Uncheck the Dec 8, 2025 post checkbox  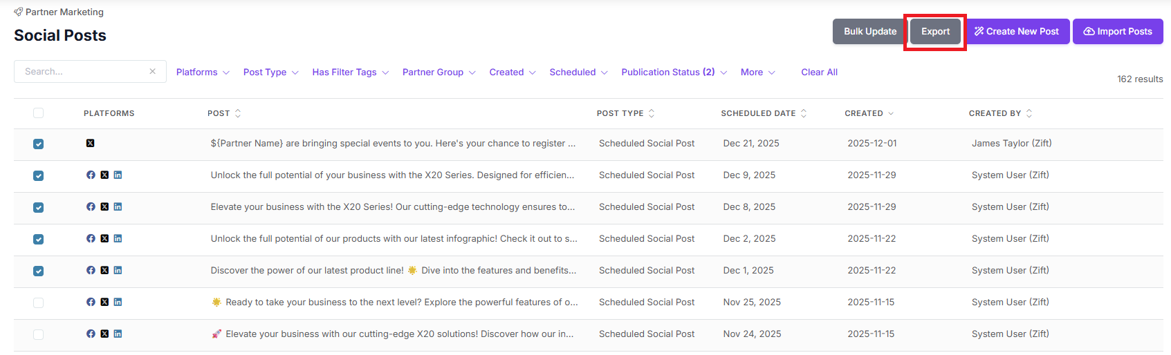[38, 207]
